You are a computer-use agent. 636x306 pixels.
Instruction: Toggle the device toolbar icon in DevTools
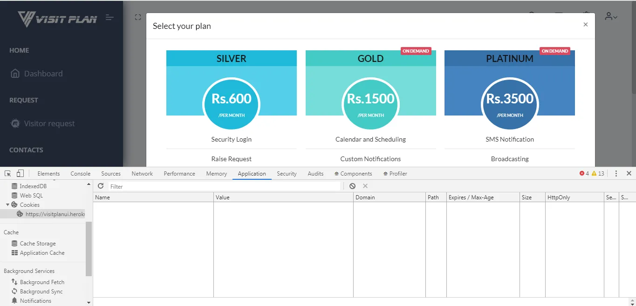20,173
